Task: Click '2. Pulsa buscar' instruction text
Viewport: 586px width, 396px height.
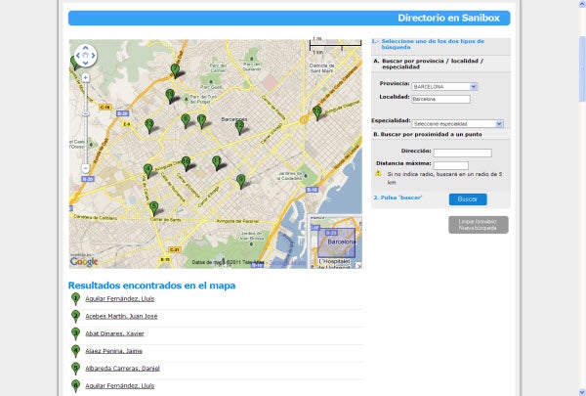Action: 398,198
